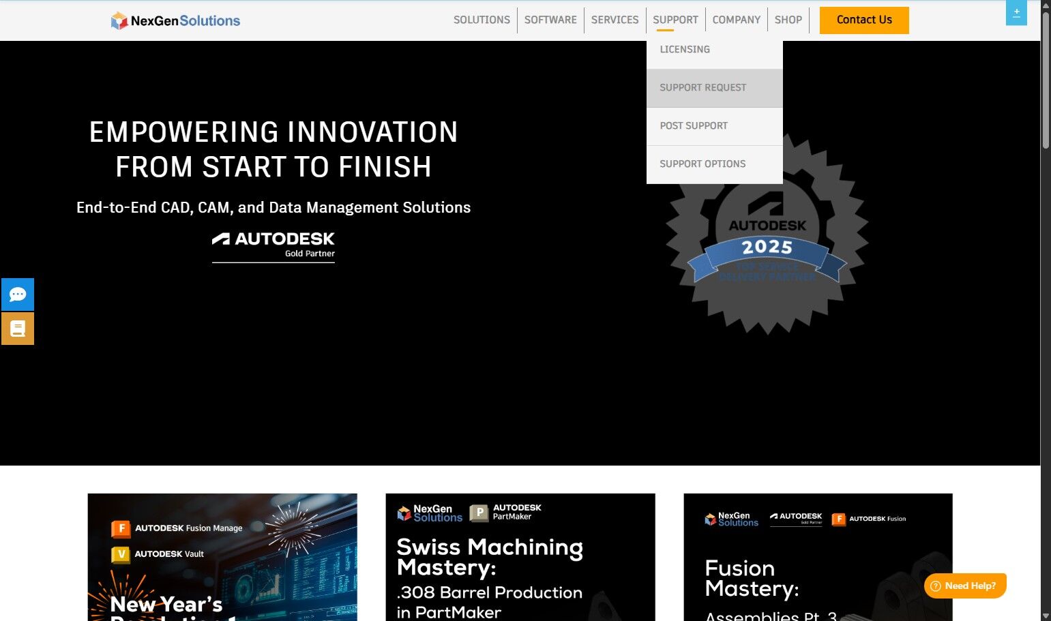Click the Autodesk 2025 partner badge
This screenshot has width=1051, height=621.
(767, 235)
